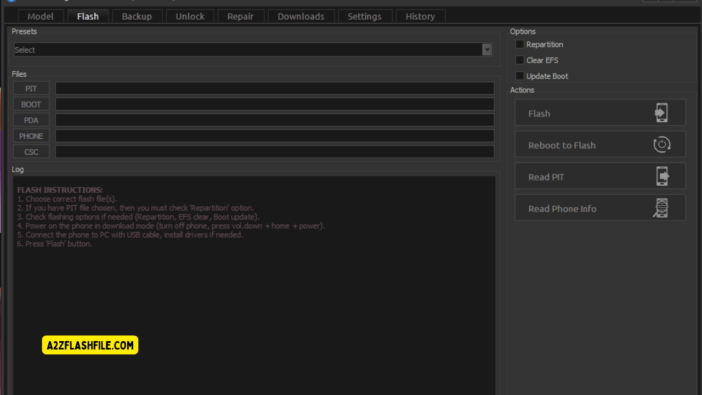This screenshot has width=702, height=395.
Task: Click the PHONE file path field
Action: [274, 136]
